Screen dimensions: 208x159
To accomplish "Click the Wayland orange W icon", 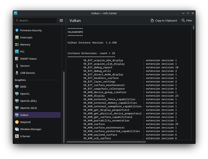I will tap(17, 122).
